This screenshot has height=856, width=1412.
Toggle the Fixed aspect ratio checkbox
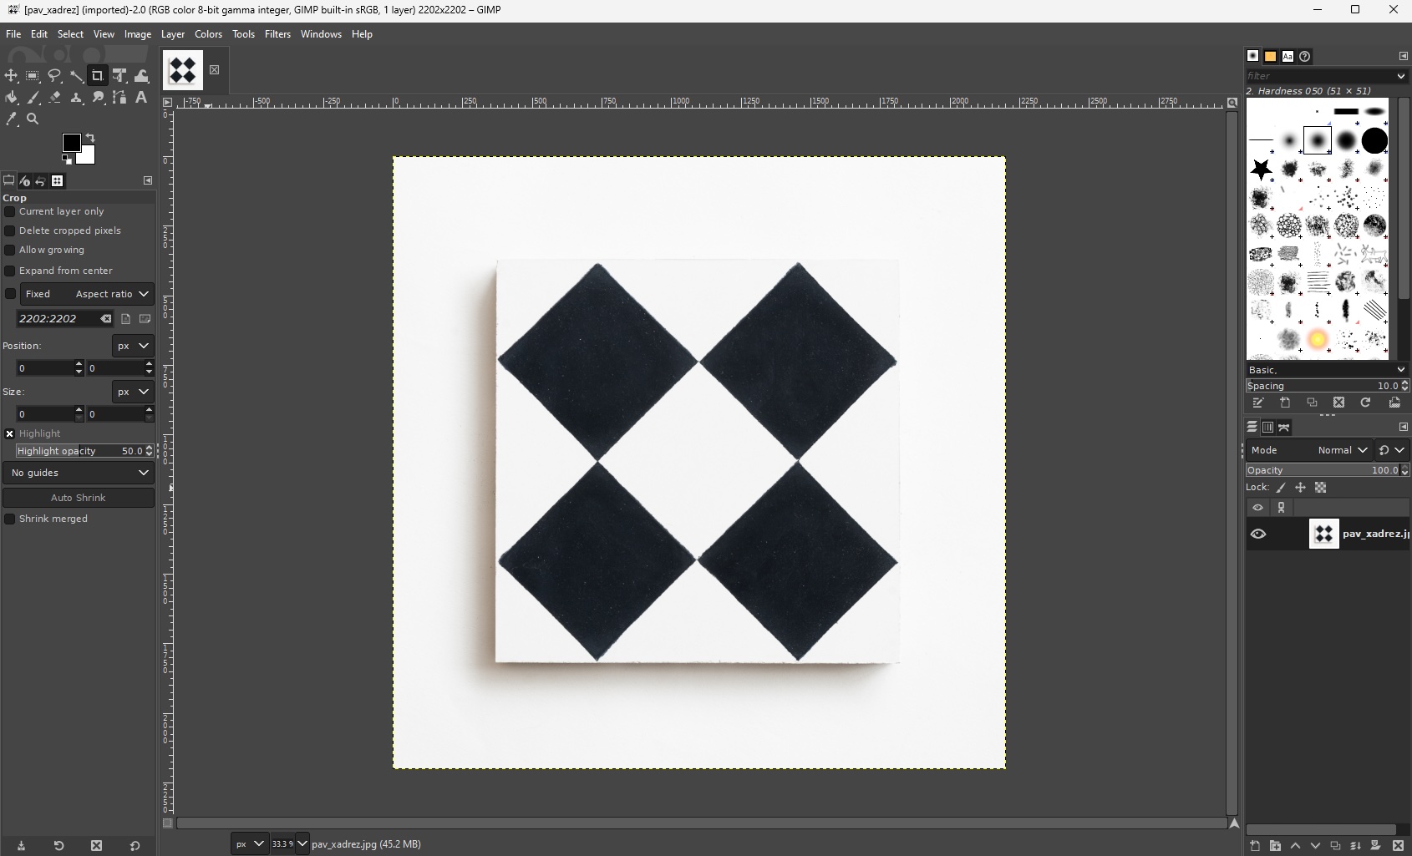click(x=10, y=294)
